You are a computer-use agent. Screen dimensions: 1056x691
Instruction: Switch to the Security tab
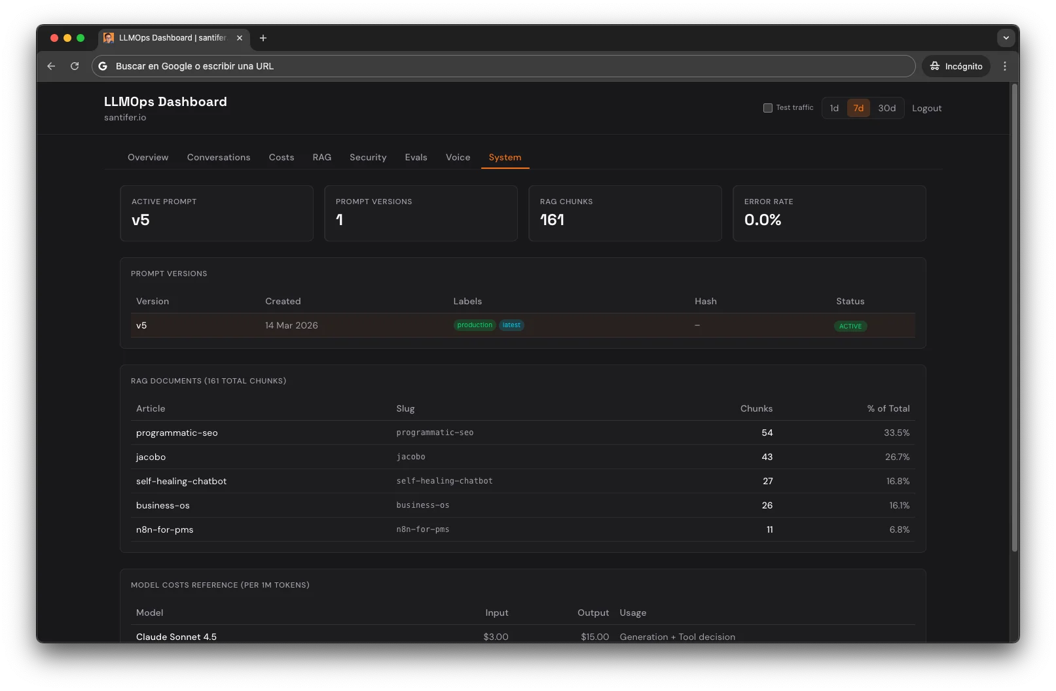coord(368,157)
